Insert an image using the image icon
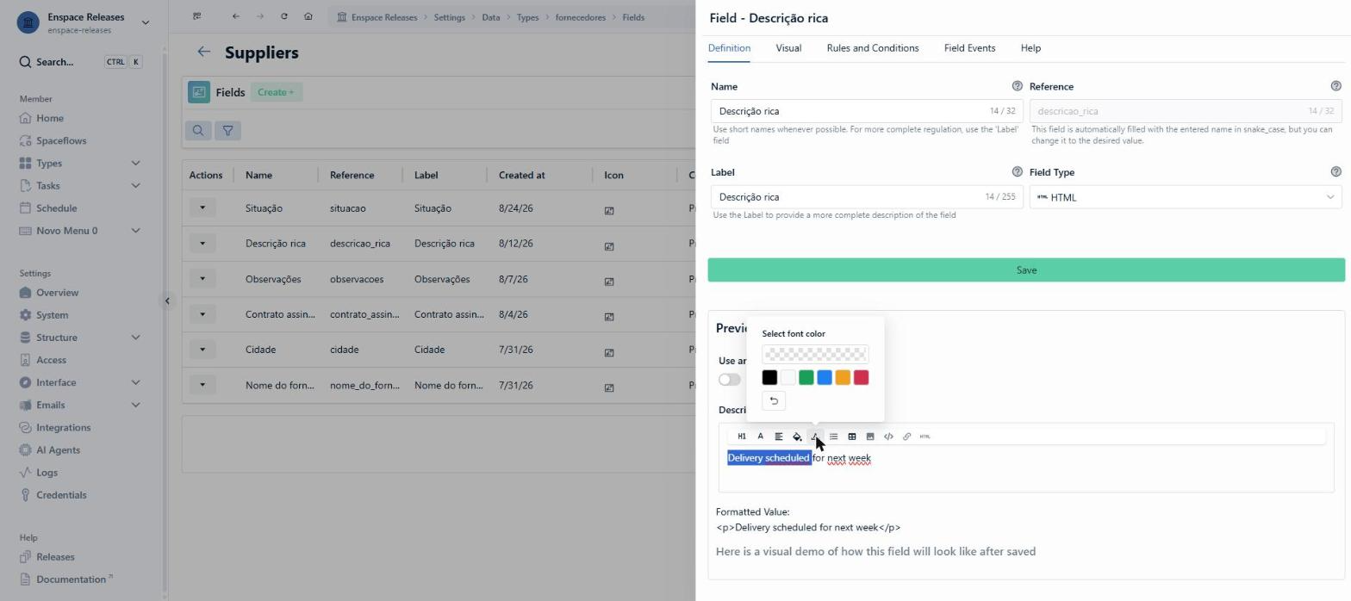The width and height of the screenshot is (1351, 601). click(870, 437)
